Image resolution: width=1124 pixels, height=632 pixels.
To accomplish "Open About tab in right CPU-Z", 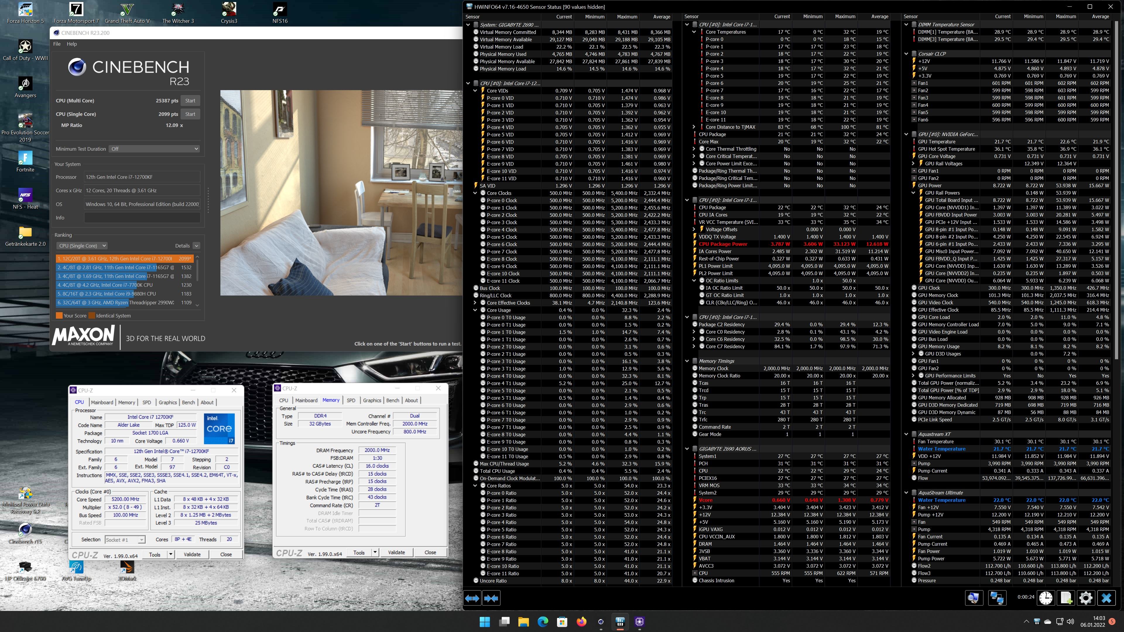I will point(411,400).
